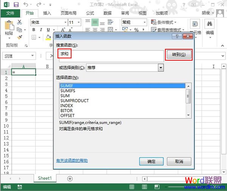Image resolution: width=227 pixels, height=191 pixels.
Task: Collapse the ribbon
Action: click(222, 46)
